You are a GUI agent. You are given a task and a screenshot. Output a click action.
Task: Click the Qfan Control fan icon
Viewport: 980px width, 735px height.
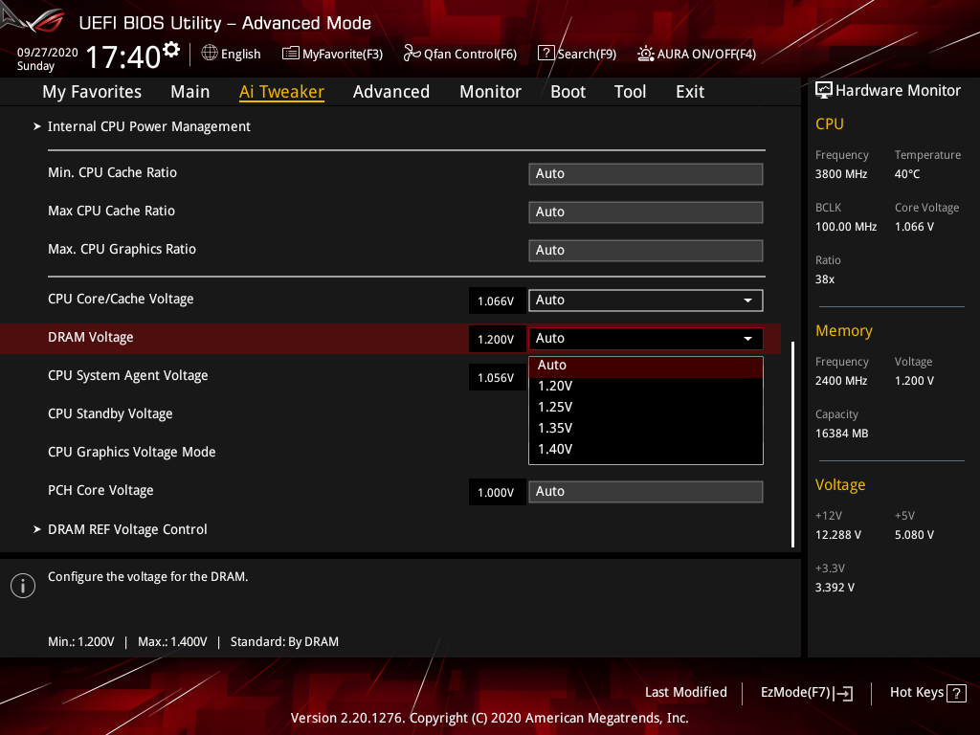tap(412, 54)
